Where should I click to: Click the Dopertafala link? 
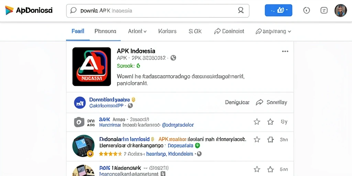[x=180, y=145]
